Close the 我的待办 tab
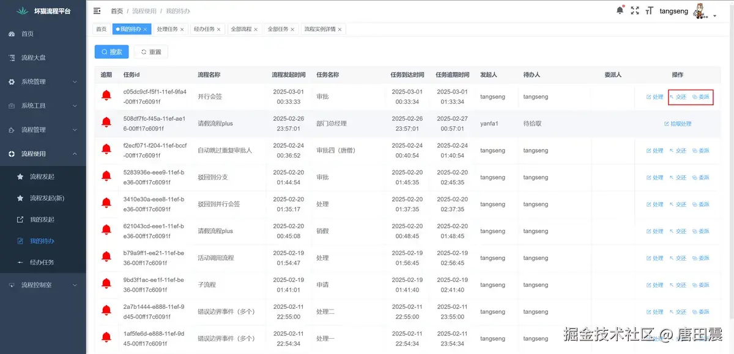 (145, 29)
